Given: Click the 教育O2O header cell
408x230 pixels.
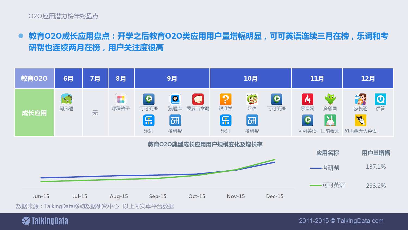Looking at the screenshot, I should click(x=34, y=78).
